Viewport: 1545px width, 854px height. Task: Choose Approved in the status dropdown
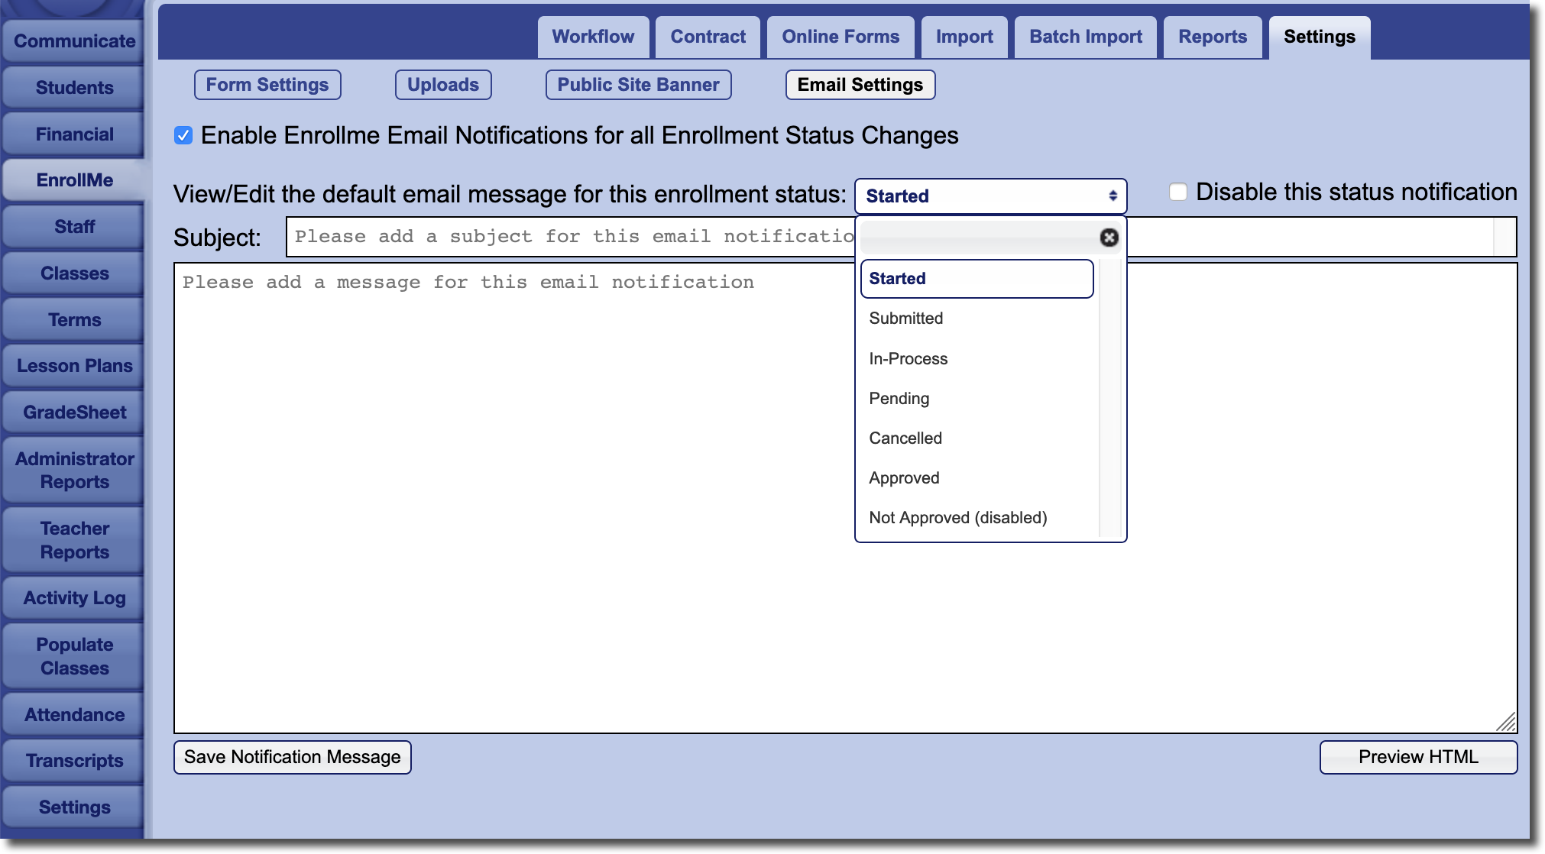pos(904,478)
